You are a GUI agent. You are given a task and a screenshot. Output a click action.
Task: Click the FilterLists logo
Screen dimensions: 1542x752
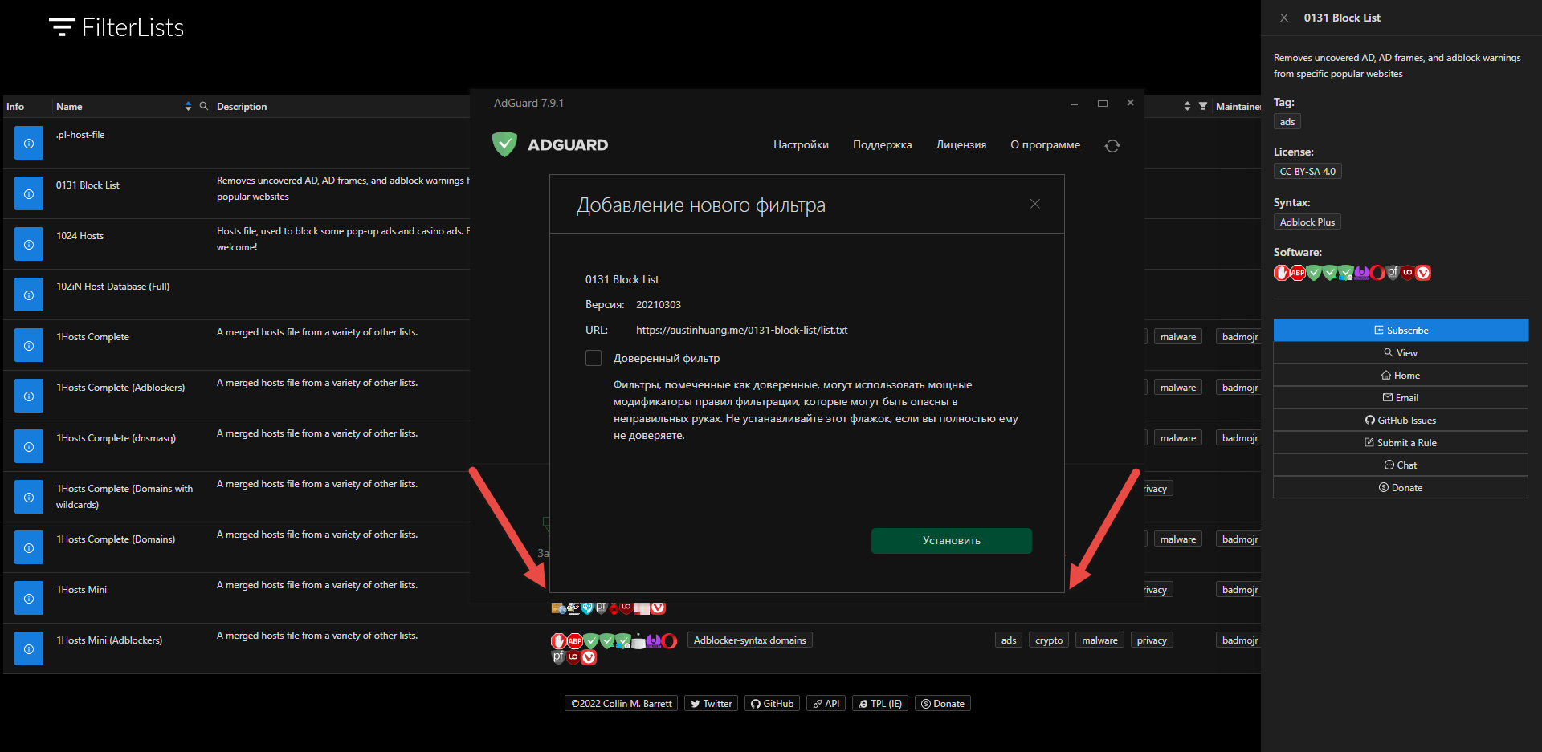pyautogui.click(x=116, y=27)
